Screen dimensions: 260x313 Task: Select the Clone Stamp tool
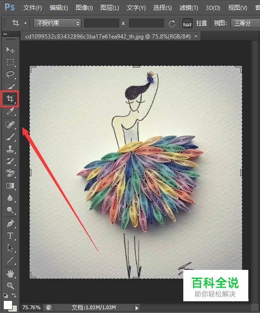pos(10,149)
